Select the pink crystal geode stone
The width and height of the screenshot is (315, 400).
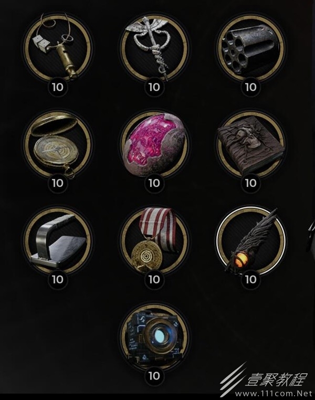[154, 144]
